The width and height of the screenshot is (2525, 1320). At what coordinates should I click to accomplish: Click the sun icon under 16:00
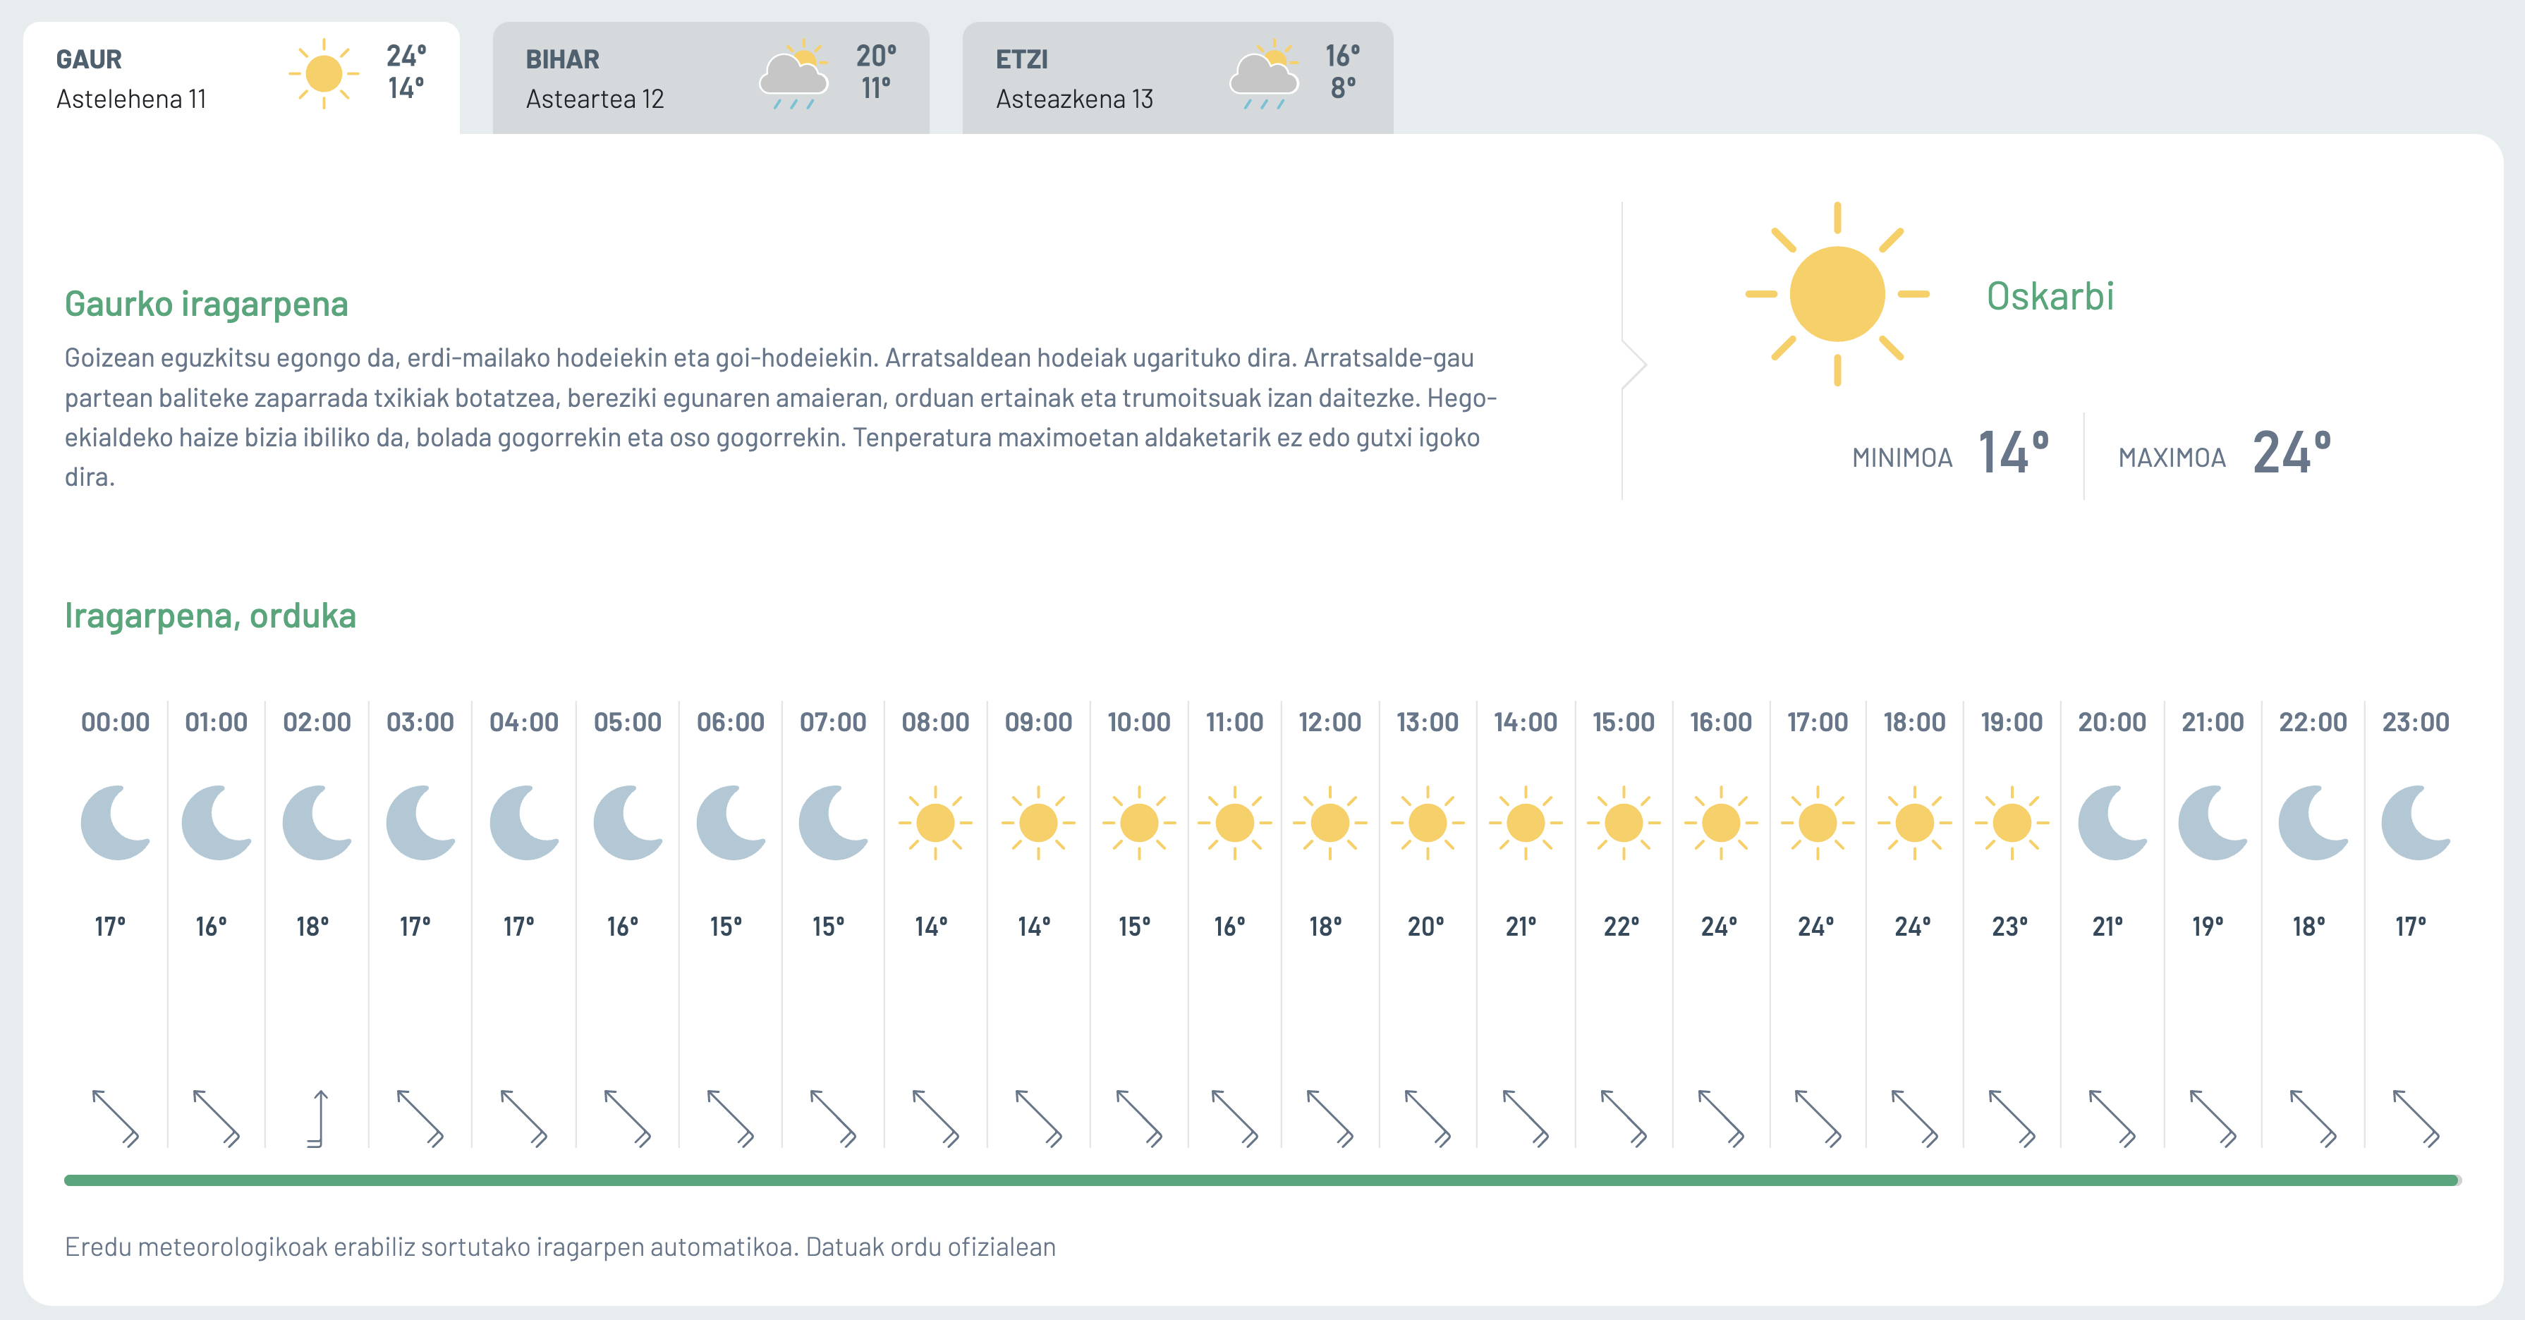click(x=1721, y=822)
